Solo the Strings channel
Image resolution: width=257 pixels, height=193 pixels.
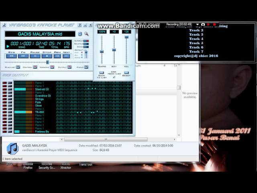coord(10,99)
